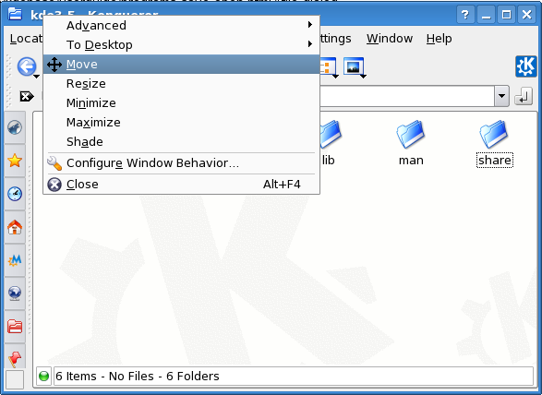542x395 pixels.
Task: Choose Move from the window menu
Action: (x=181, y=65)
